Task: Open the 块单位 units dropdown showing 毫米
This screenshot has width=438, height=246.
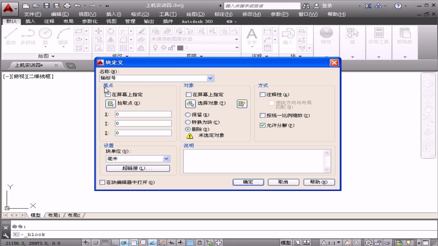Action: click(167, 159)
